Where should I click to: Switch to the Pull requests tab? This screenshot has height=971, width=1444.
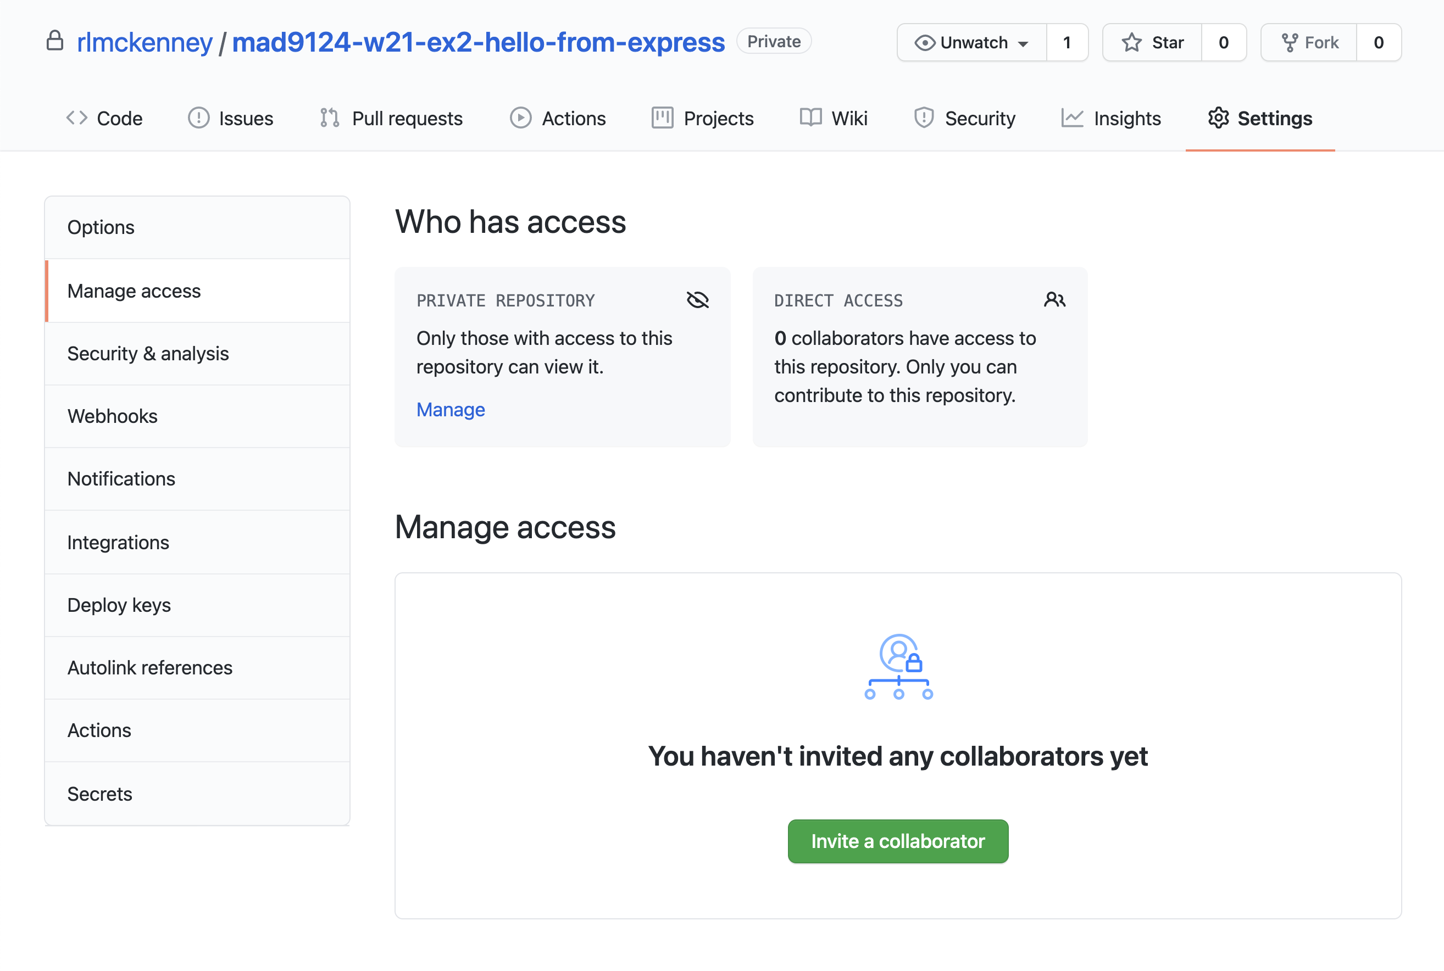pyautogui.click(x=391, y=118)
